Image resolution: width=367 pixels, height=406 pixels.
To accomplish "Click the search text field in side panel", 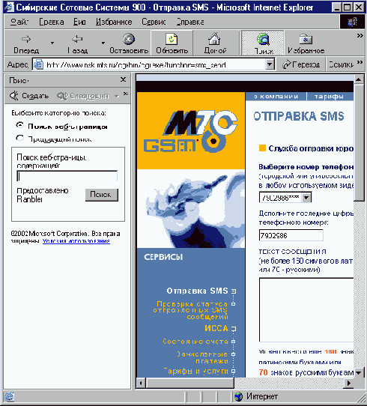I will [x=67, y=176].
